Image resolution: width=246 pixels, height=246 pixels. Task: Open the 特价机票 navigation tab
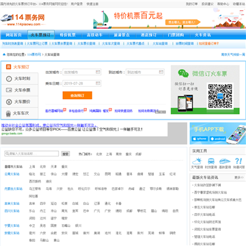[x=68, y=35]
